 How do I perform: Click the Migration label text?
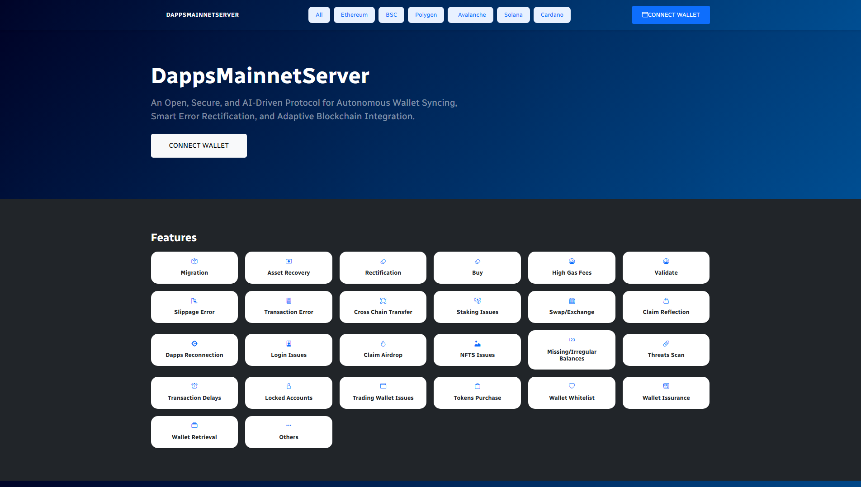194,273
